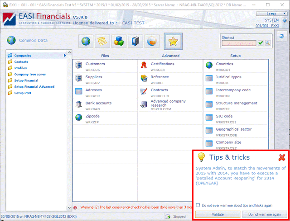Select Setup Financial Advanced in sidebar
Viewport: 290px width, 221px height.
34,87
